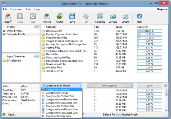Select Music and Audio Files row
The height and width of the screenshot is (119, 171).
102,58
